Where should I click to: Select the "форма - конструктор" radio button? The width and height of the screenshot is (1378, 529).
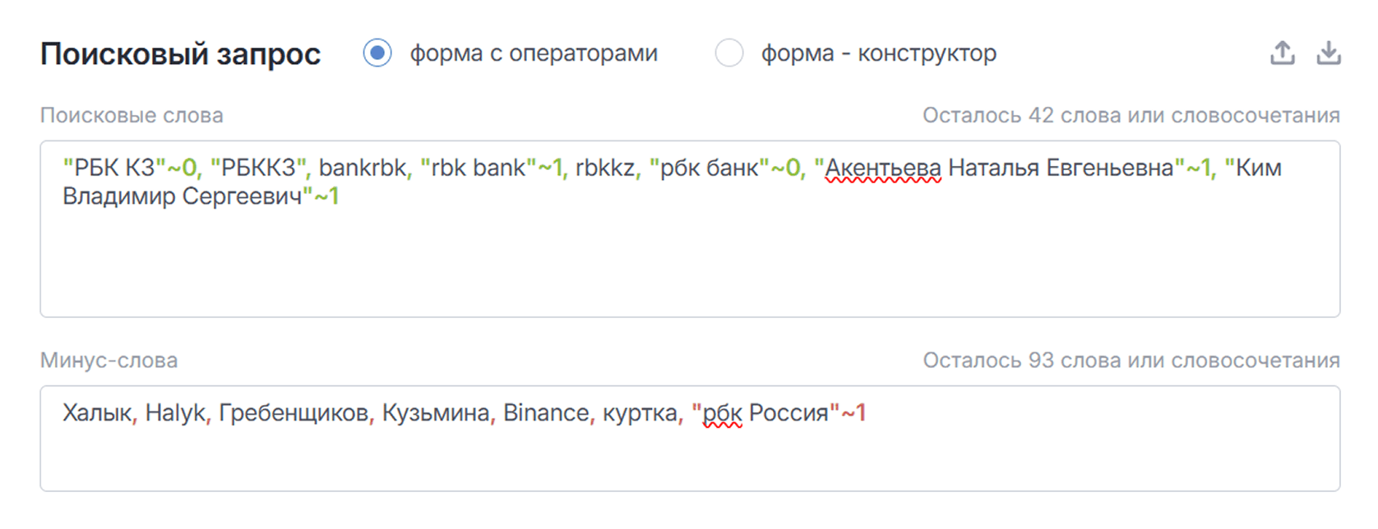[x=728, y=53]
